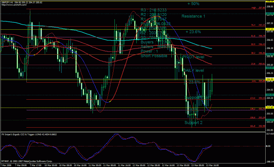Viewport: 274px width, 167px height.
Task: Select the 'DAILY level' label
Action: point(194,70)
